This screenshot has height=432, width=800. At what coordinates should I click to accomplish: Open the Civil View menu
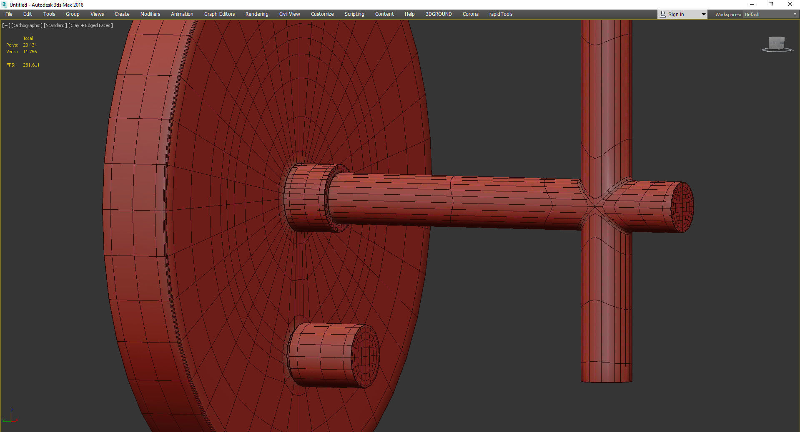coord(290,14)
